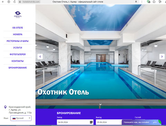Go back using the browser back arrow
Screen dimensions: 166x126
coord(3,2)
